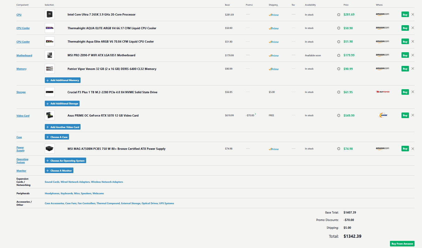Browse Sound Cards expansion link

pyautogui.click(x=52, y=182)
